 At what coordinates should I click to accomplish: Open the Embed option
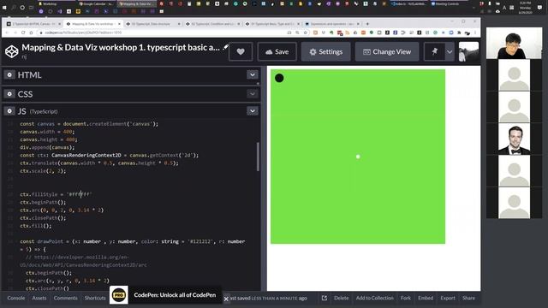coord(426,298)
